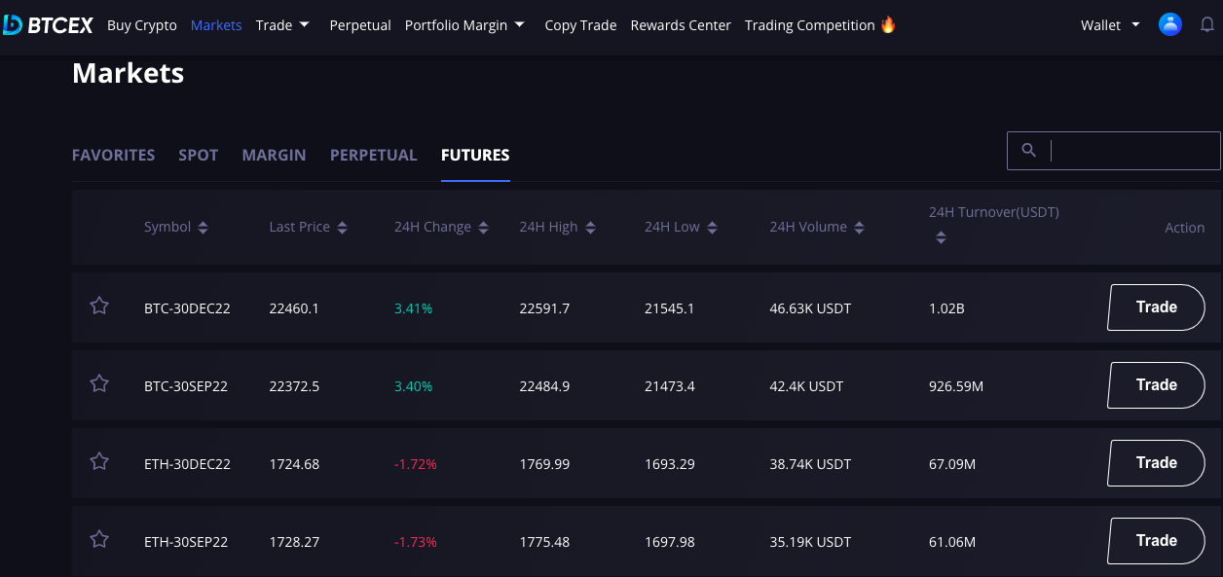Open the Wallet dropdown
Viewport: 1223px width, 577px height.
click(x=1110, y=25)
